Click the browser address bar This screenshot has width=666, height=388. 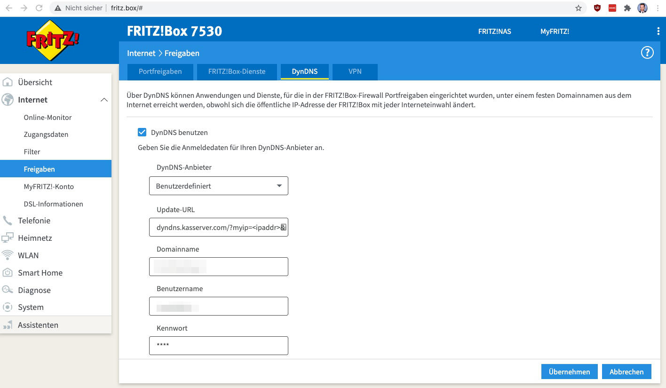[x=317, y=8]
